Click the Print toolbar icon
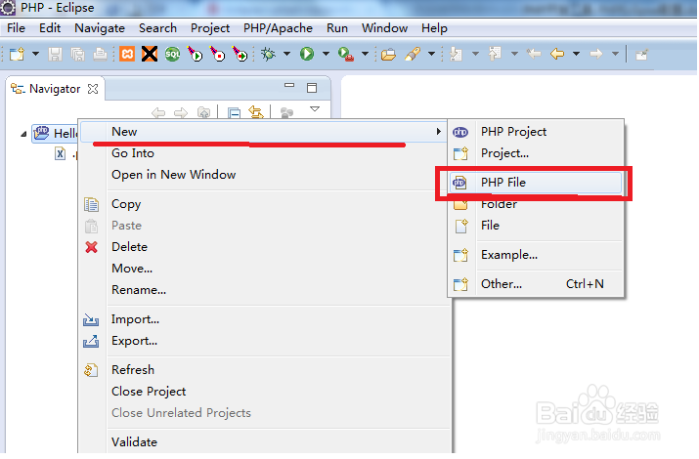This screenshot has height=459, width=699. [100, 55]
